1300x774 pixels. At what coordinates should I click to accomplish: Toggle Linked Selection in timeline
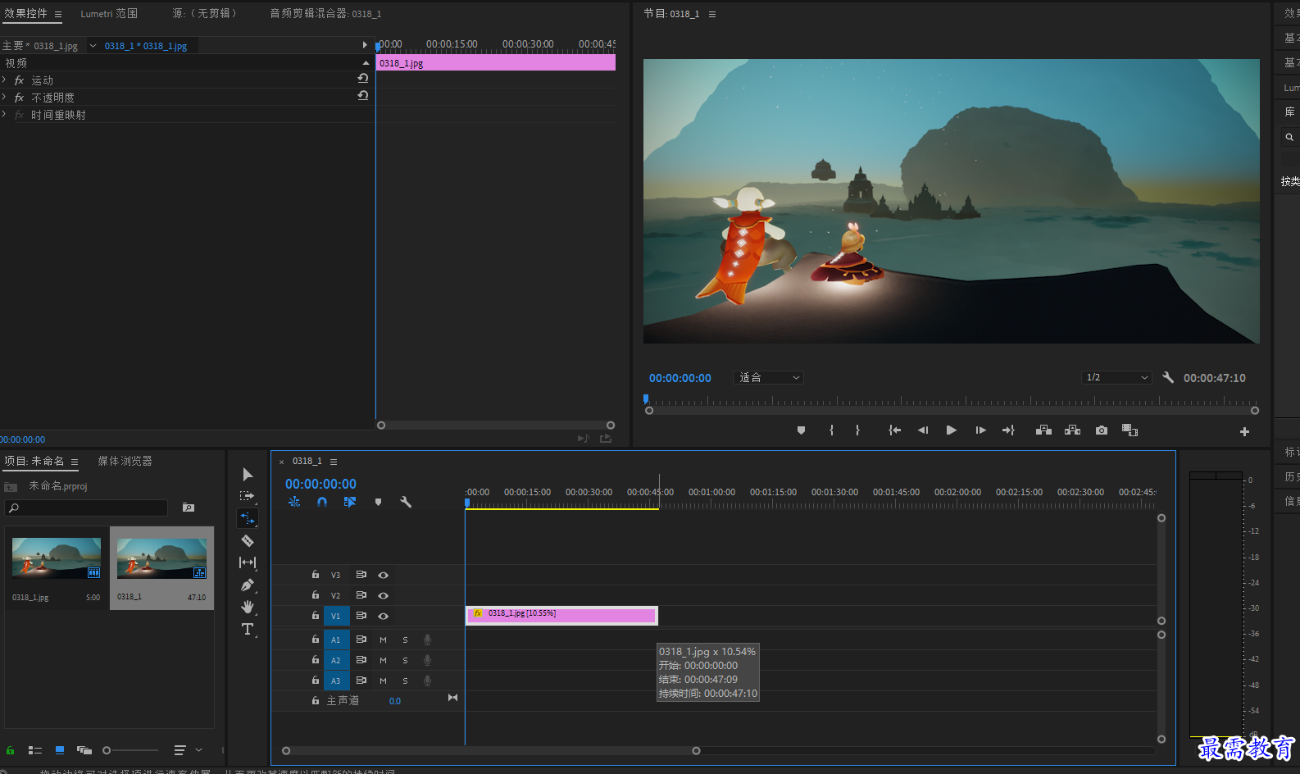click(350, 502)
